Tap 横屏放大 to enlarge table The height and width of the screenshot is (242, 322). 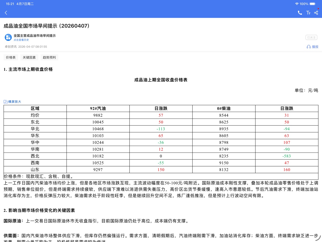pyautogui.click(x=15, y=102)
